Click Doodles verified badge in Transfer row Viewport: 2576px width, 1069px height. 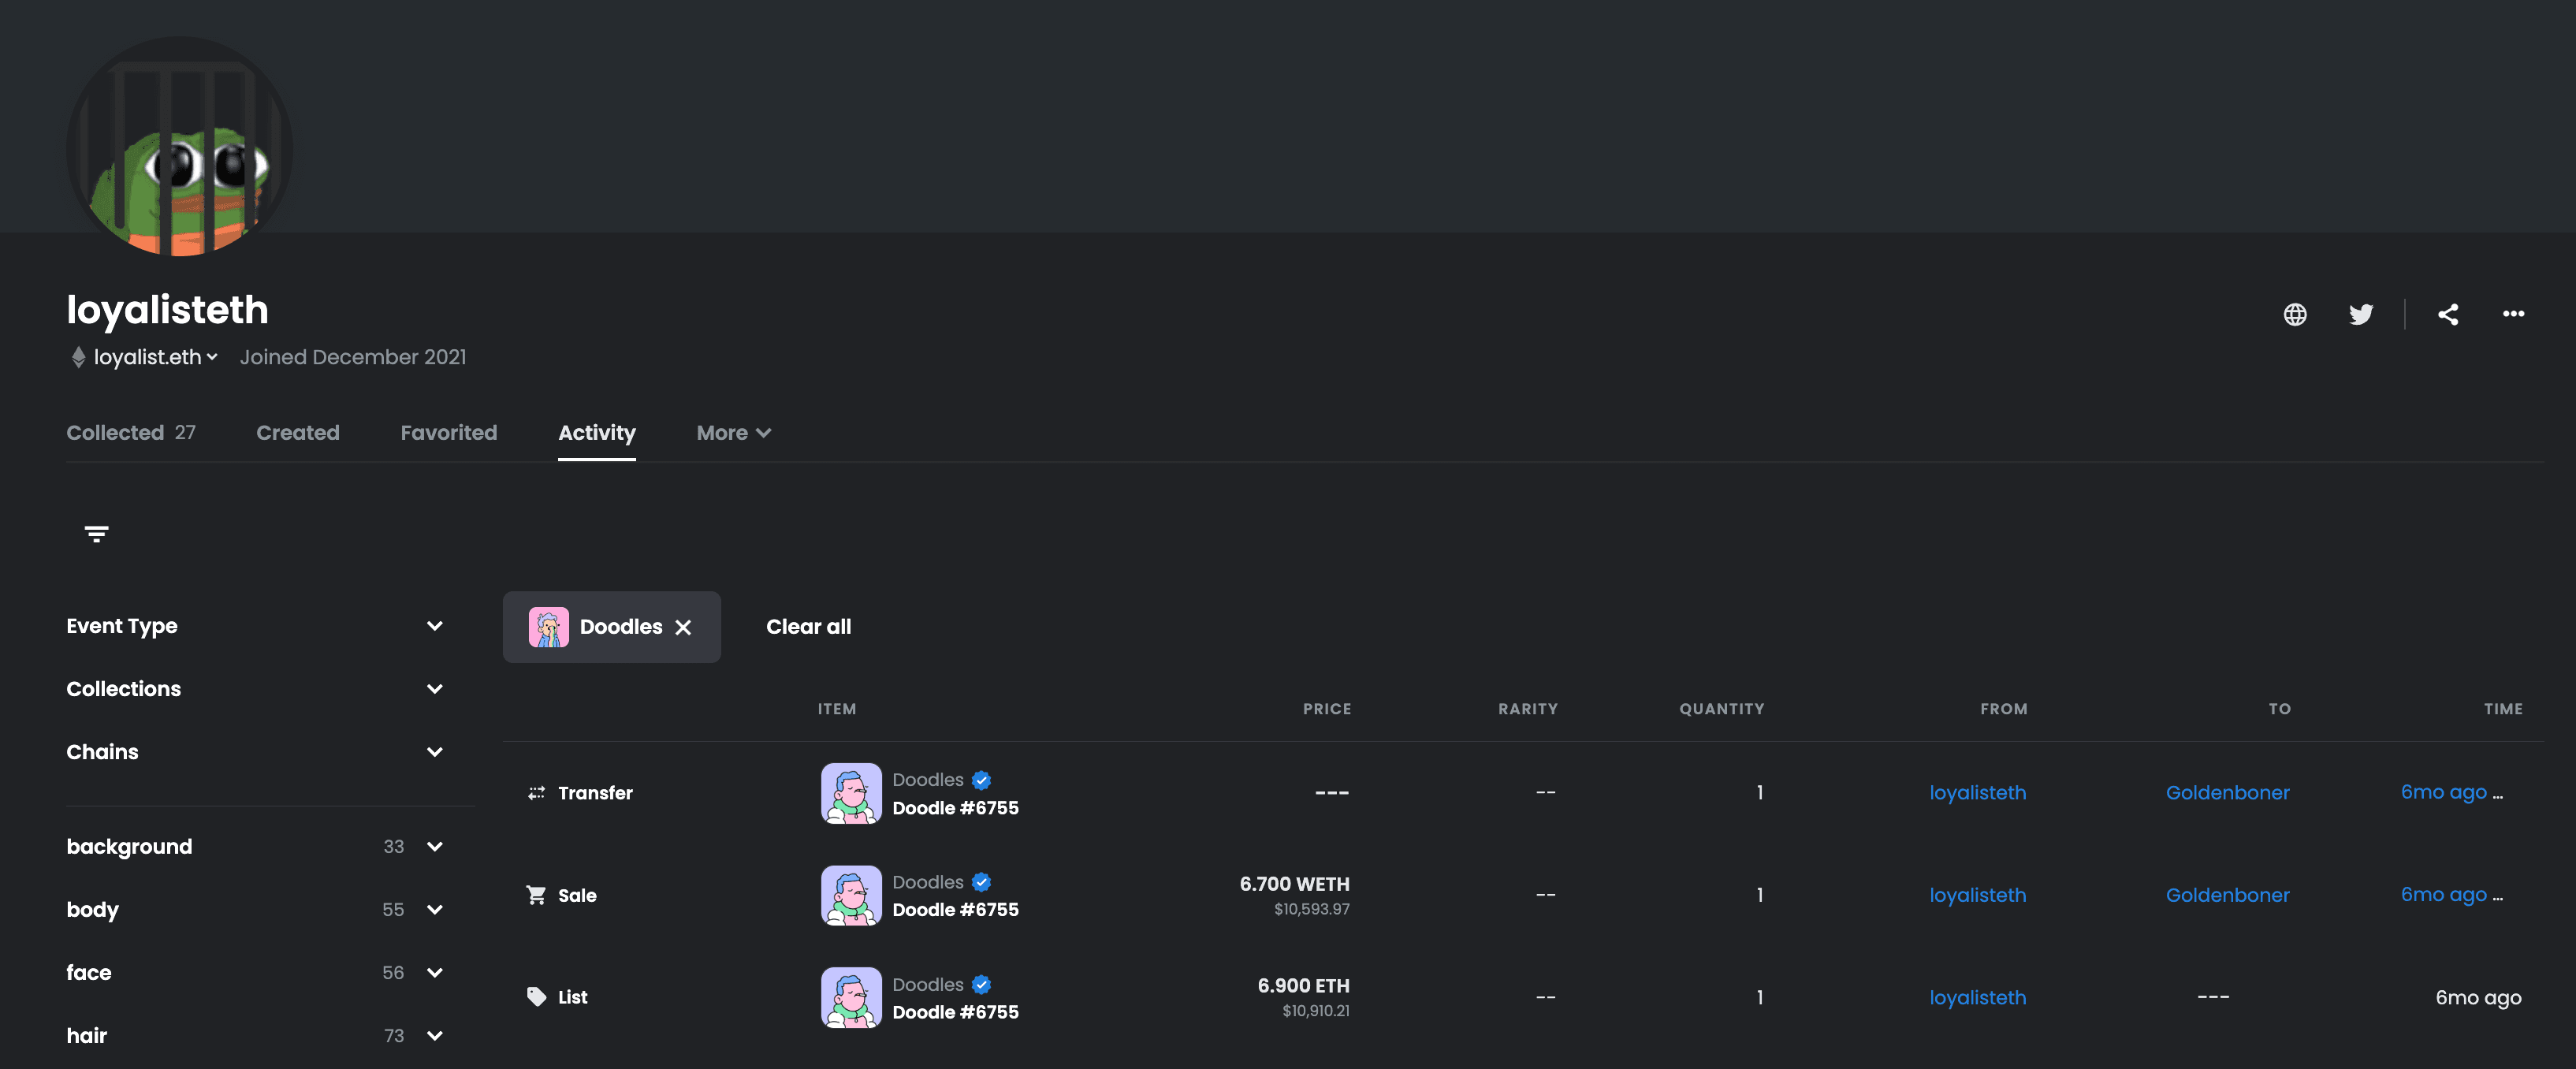point(981,780)
